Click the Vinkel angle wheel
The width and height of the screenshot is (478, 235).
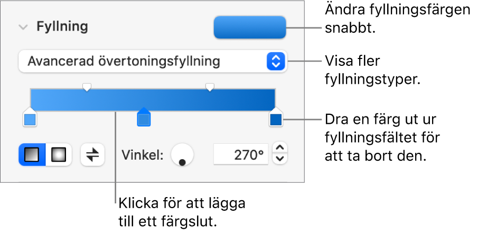click(x=182, y=155)
